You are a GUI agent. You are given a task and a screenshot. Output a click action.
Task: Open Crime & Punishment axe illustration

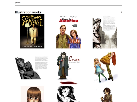(x=68, y=68)
